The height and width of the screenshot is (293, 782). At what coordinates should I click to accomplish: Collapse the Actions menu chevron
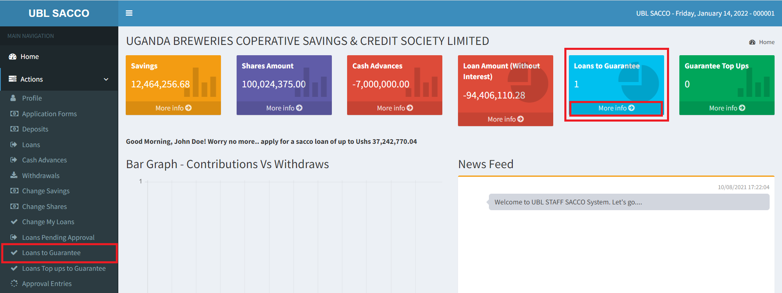tap(106, 79)
